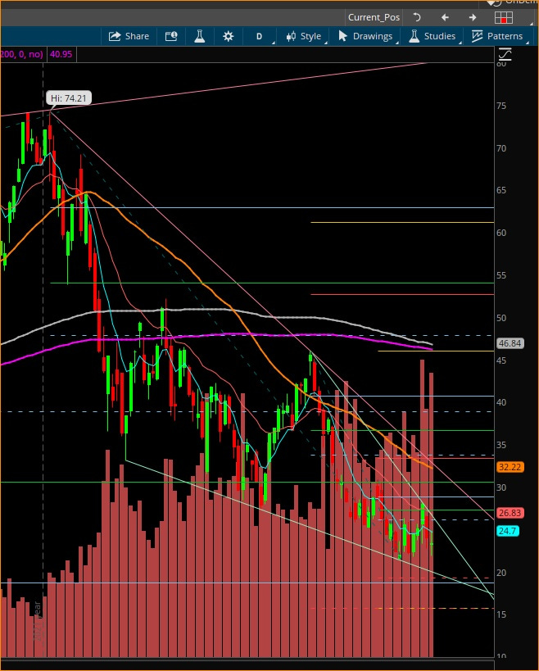Open the D timeframe dropdown
539x671 pixels.
[260, 36]
